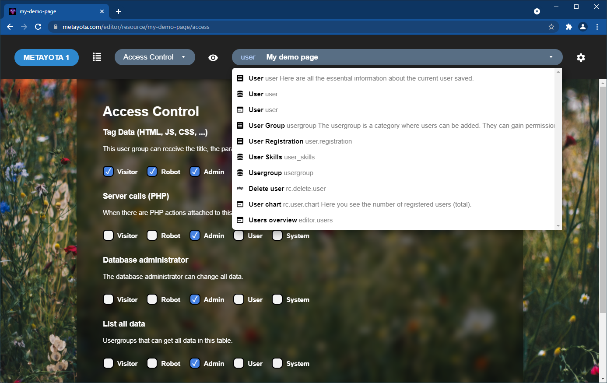
Task: Enable System for Database administrator
Action: tap(277, 299)
